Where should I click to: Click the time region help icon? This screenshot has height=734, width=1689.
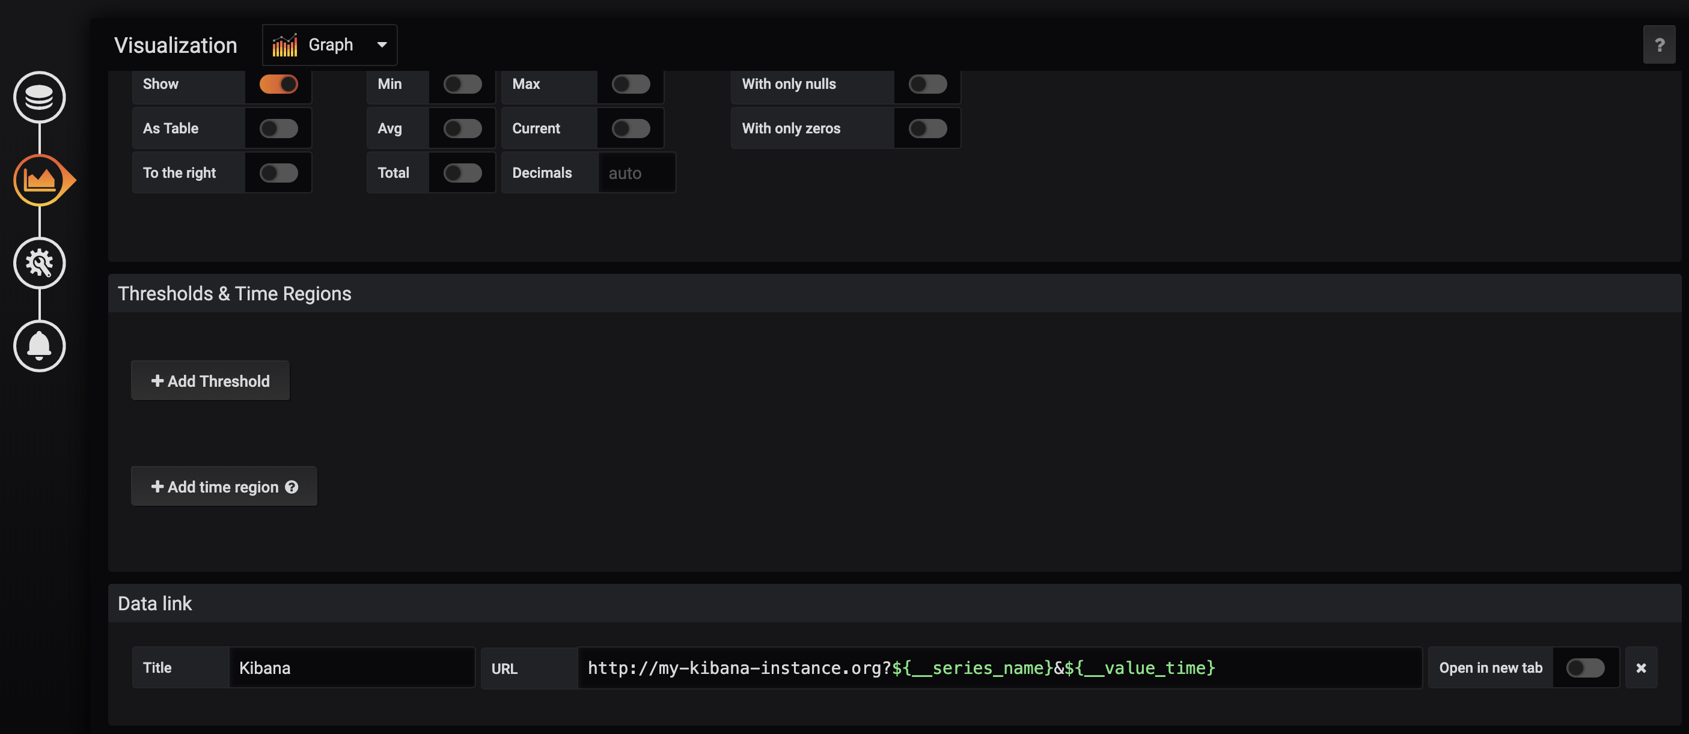292,487
